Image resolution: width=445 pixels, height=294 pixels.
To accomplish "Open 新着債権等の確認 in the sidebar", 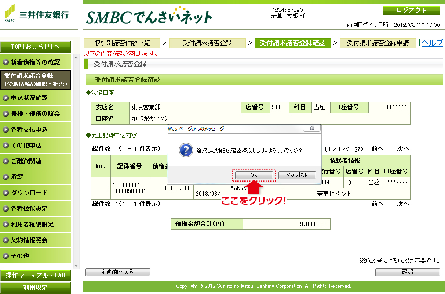I will coord(36,62).
